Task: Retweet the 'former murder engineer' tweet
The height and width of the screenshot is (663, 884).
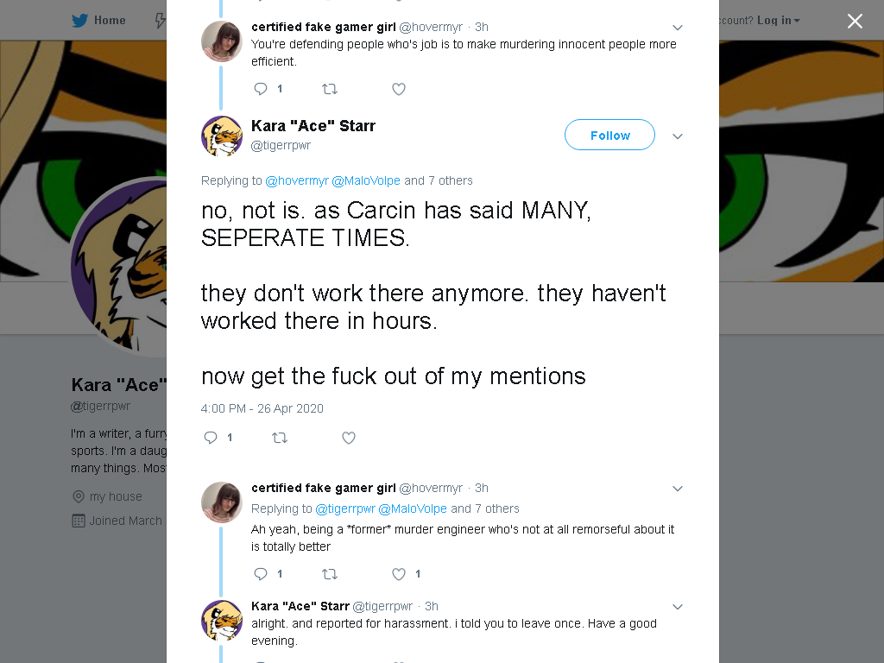Action: 329,574
